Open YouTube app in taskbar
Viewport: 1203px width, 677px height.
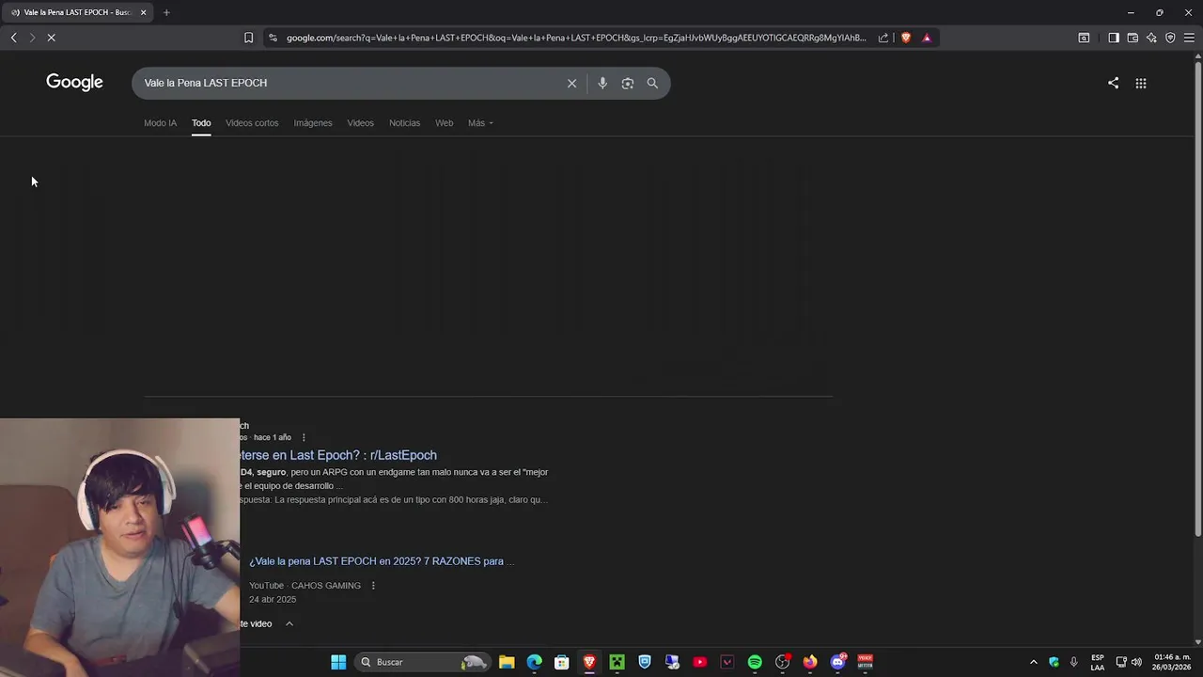(x=699, y=662)
